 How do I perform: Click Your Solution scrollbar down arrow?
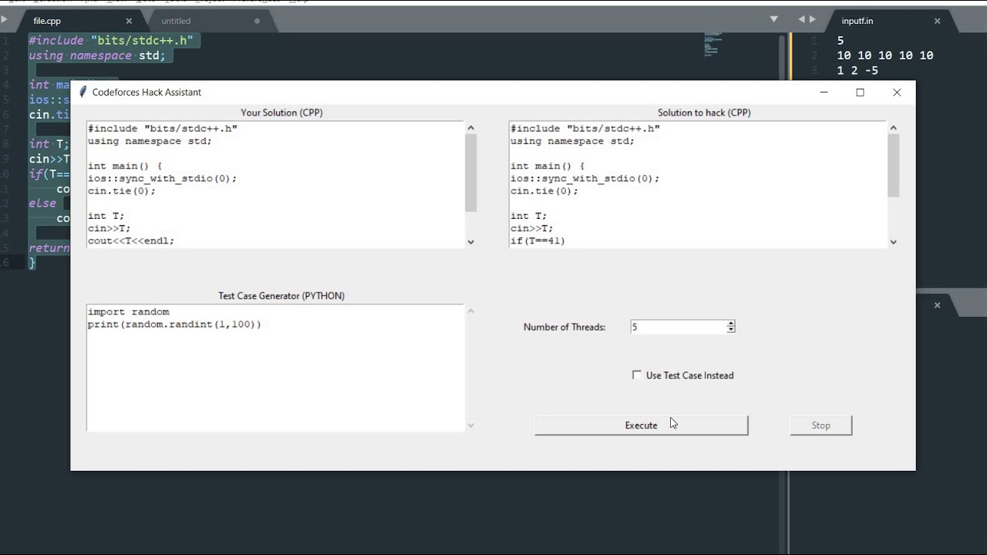pyautogui.click(x=471, y=242)
